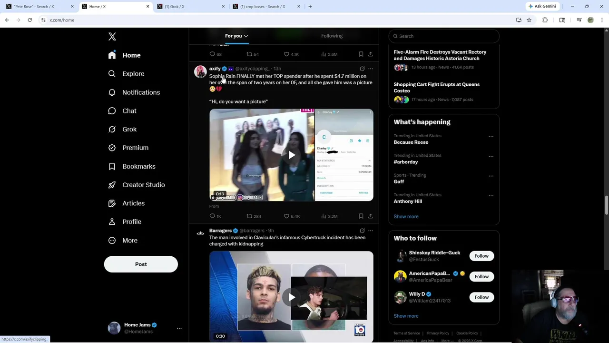Open Premium page
This screenshot has height=343, width=609.
128,148
